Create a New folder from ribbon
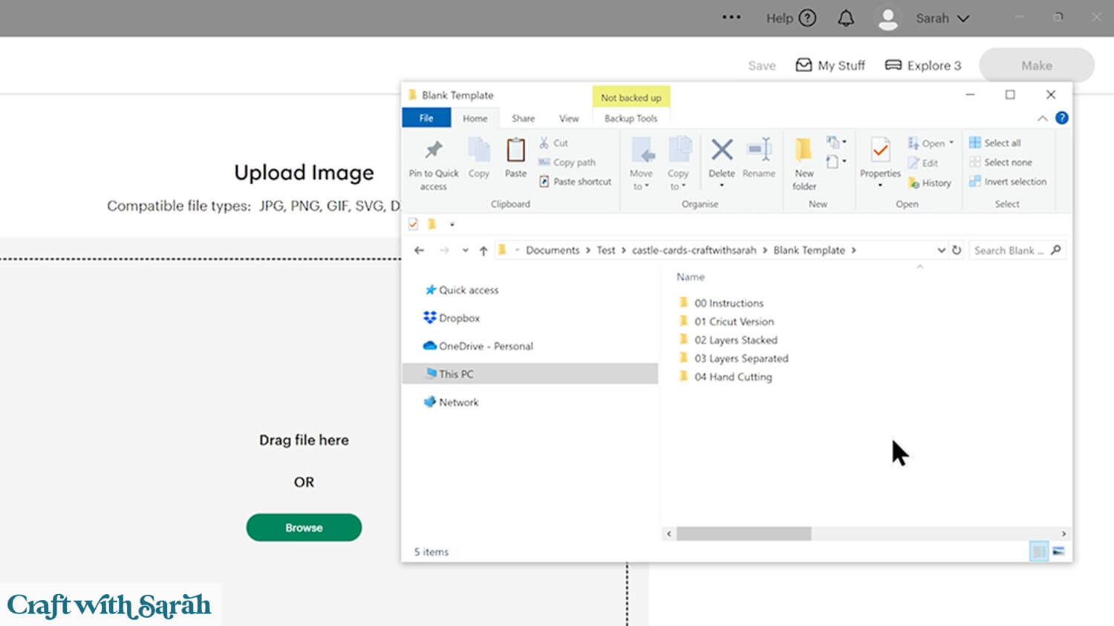The width and height of the screenshot is (1114, 626). coord(804,151)
